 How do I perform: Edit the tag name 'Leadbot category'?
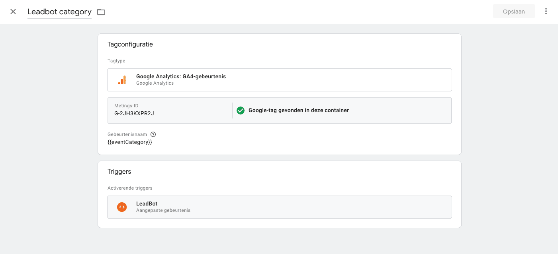(x=59, y=12)
